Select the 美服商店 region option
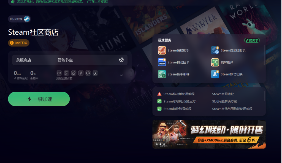Screen dimensions: 282x163 point(24,60)
